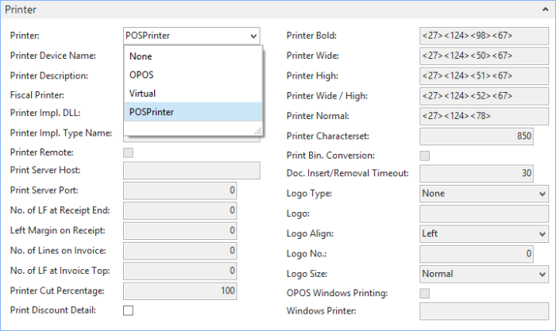Check OPOS Windows Printing box
Viewport: 556px width, 331px height.
[425, 293]
